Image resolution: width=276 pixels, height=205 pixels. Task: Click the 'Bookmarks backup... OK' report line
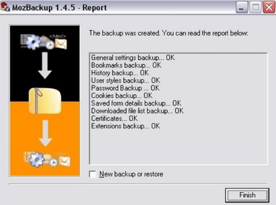point(126,65)
